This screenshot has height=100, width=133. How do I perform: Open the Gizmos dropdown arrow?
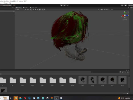point(109,9)
